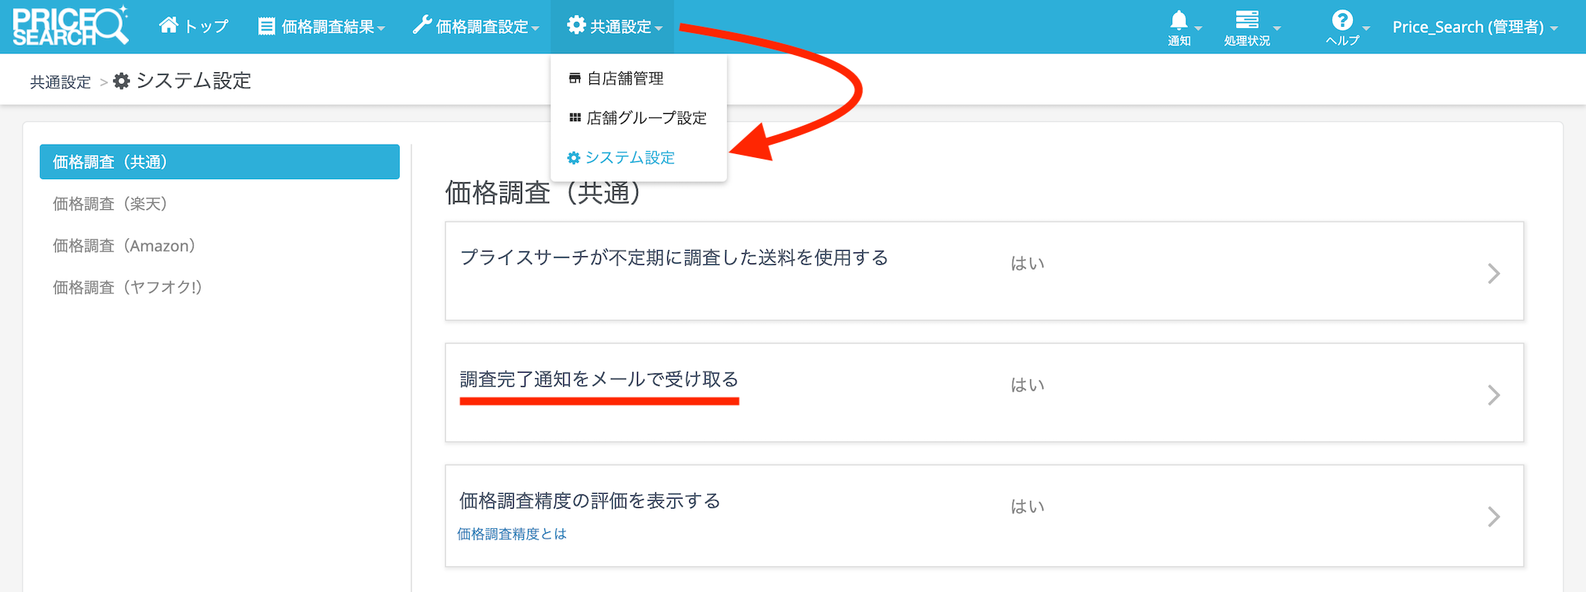Expand the 調査完了通知をメールで受け取る row chevron

click(x=1493, y=395)
